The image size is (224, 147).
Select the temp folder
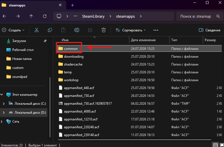(x=140, y=72)
